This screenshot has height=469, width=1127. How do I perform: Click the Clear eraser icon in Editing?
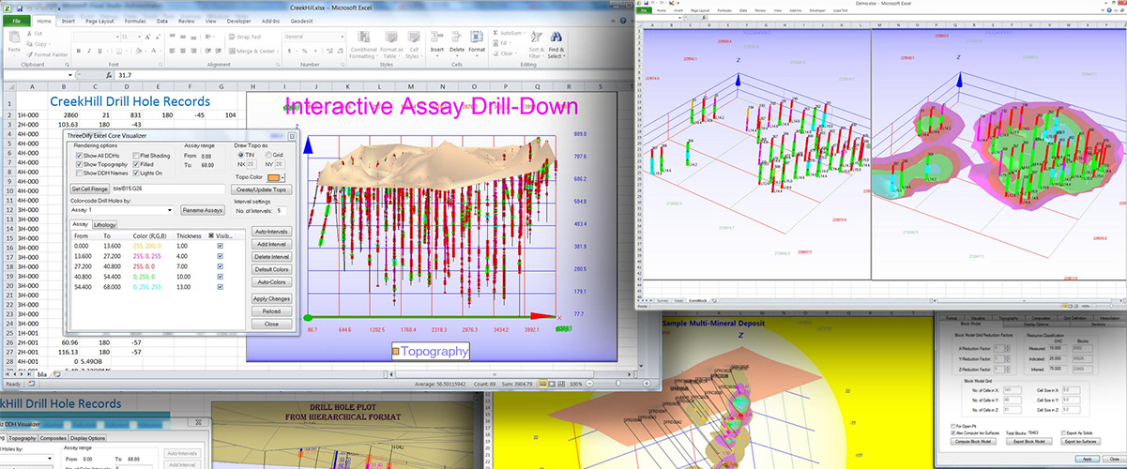495,53
